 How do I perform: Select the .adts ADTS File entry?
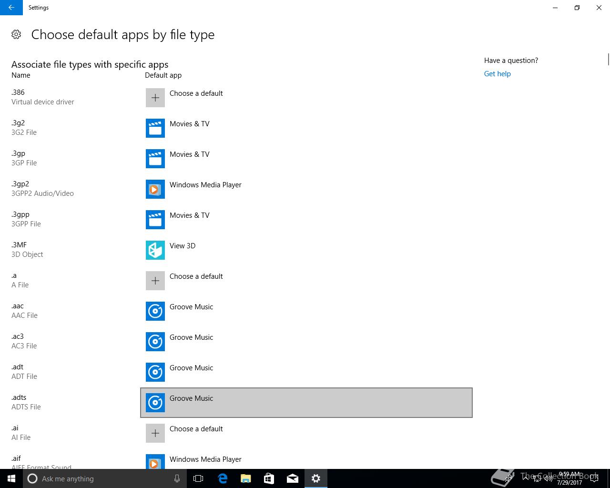(x=26, y=402)
